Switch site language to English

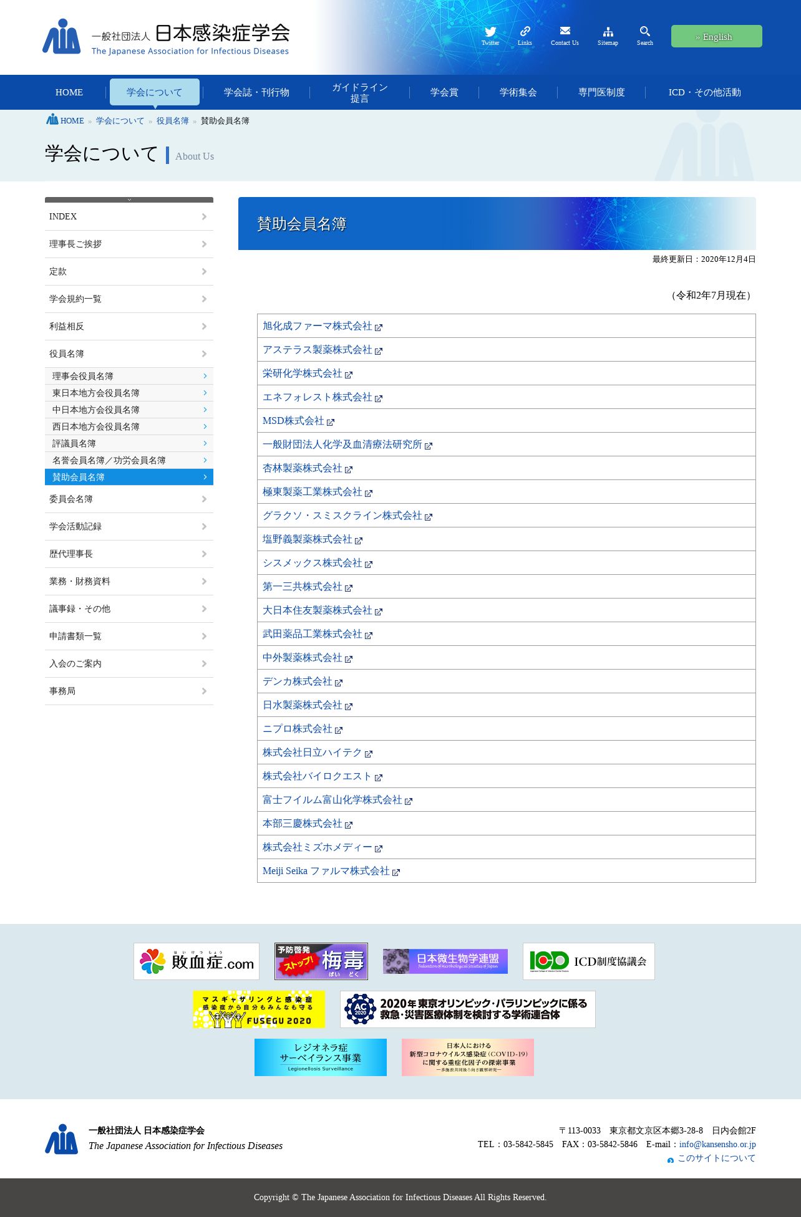[716, 36]
